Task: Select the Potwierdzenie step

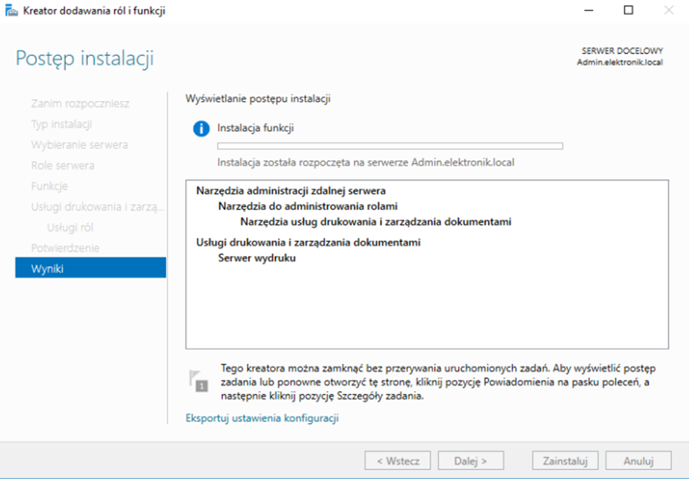Action: point(65,248)
